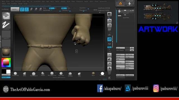Open the Transform menu
179x100 pixels.
pyautogui.click(x=14, y=4)
